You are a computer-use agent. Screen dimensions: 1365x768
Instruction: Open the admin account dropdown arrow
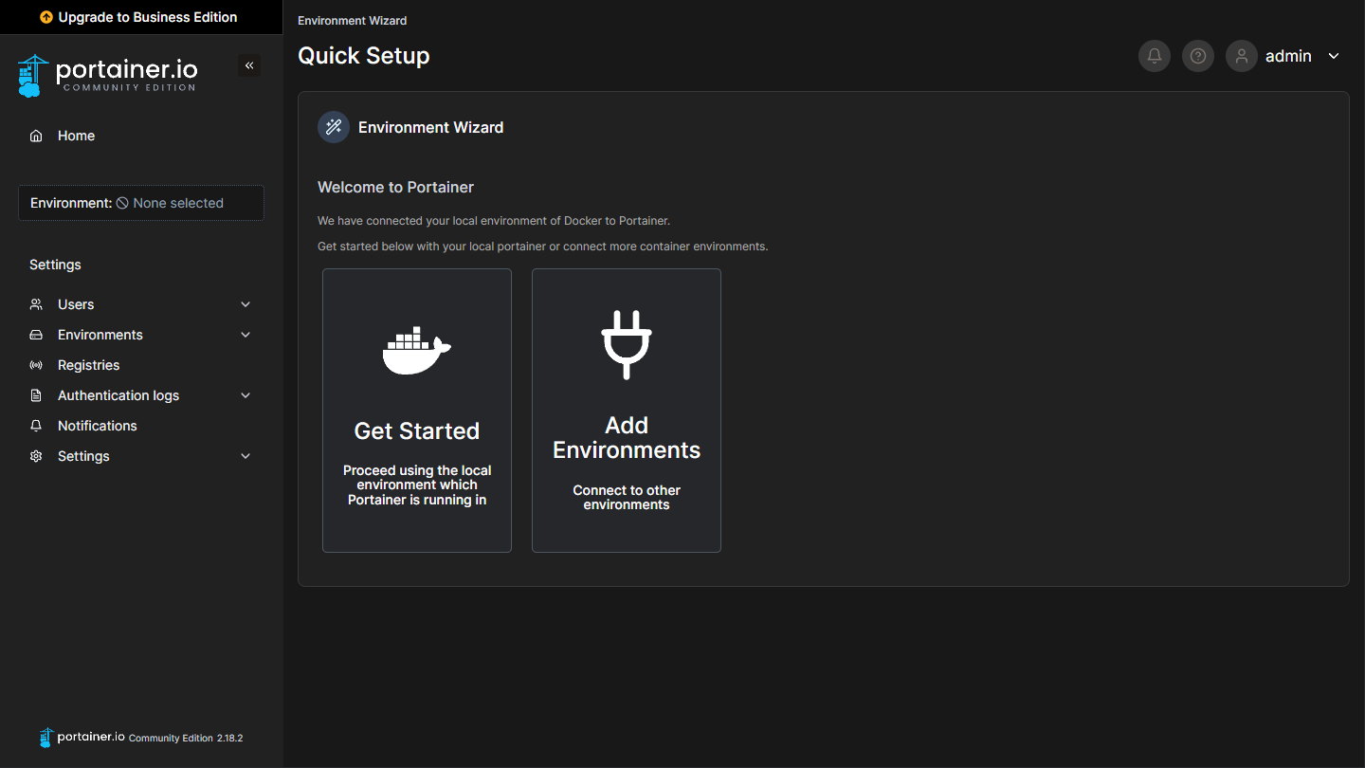[1334, 56]
